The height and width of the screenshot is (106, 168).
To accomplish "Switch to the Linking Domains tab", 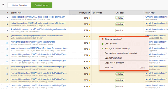I will (19, 5).
